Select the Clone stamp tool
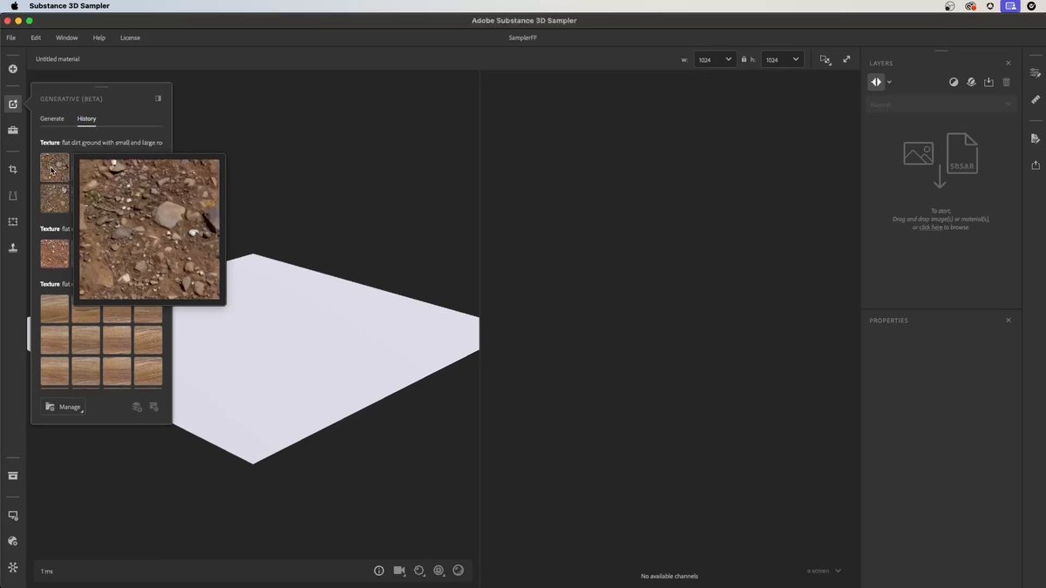This screenshot has height=588, width=1046. click(x=13, y=248)
